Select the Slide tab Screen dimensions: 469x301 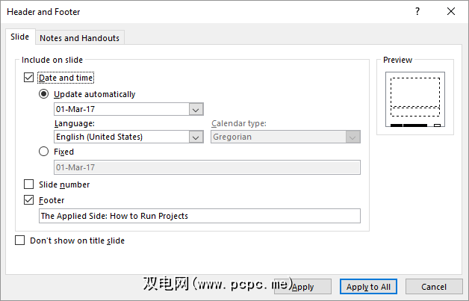pyautogui.click(x=19, y=37)
